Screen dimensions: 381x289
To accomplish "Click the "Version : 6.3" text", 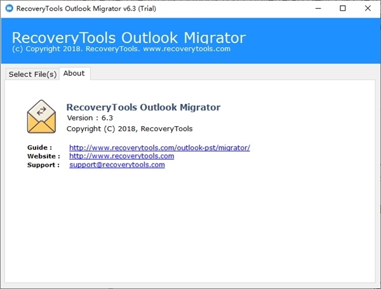I will click(x=90, y=118).
